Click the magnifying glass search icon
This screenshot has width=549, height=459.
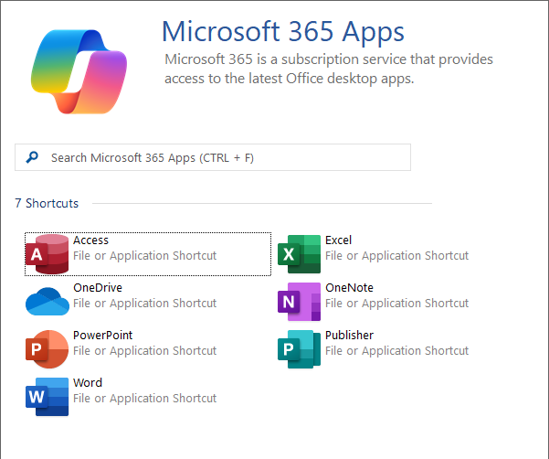point(33,157)
